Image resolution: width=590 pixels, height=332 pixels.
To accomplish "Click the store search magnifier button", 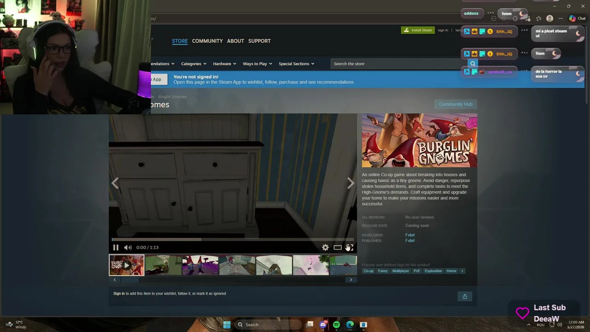I will 472,64.
